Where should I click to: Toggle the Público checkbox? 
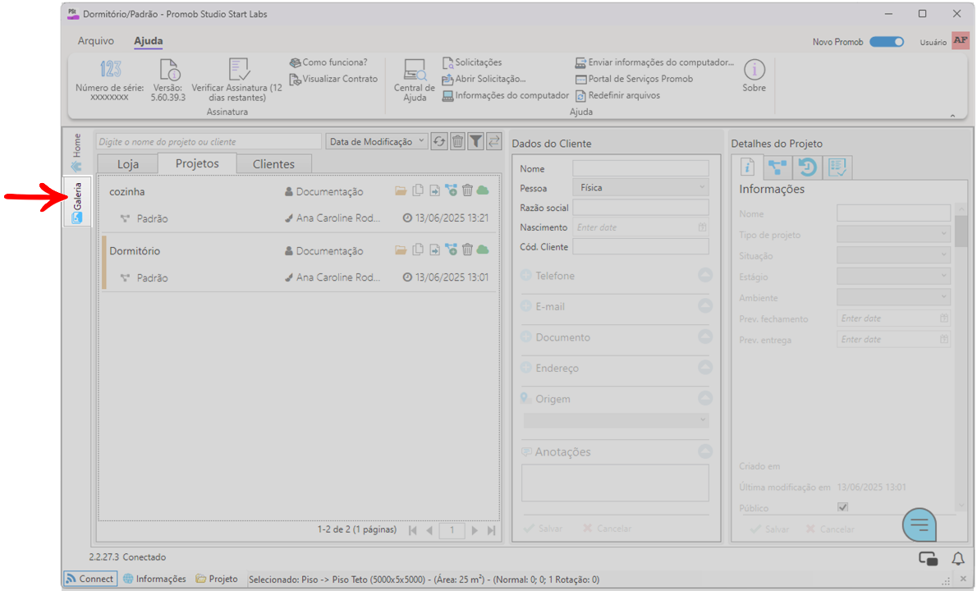(x=843, y=507)
